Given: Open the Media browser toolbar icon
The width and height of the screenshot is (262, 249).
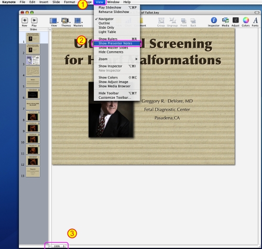Looking at the screenshot, I should pos(225,20).
